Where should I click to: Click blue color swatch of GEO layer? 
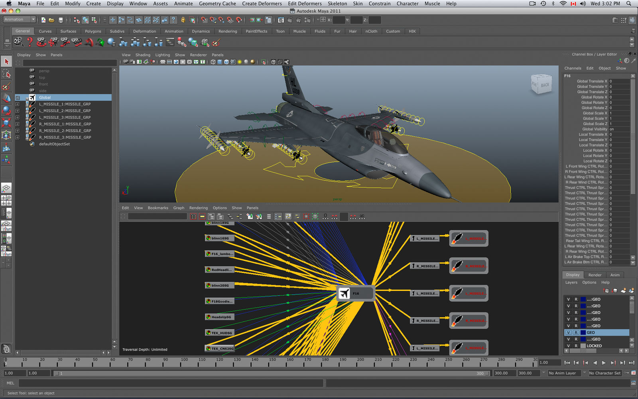coord(583,332)
